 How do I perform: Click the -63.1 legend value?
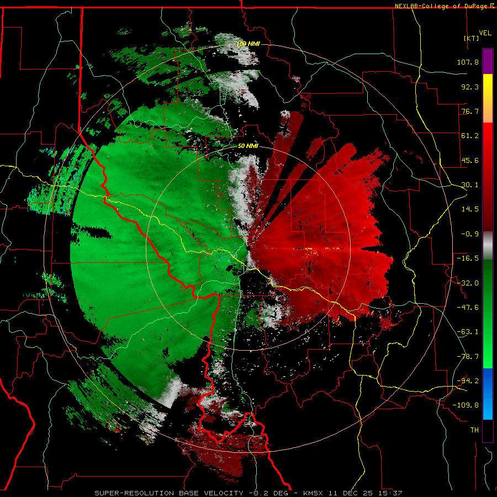[468, 332]
